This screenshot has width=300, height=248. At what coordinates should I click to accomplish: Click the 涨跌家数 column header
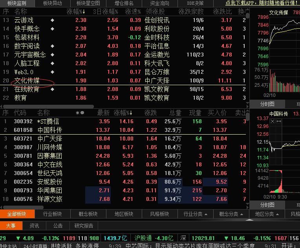pos(191,12)
